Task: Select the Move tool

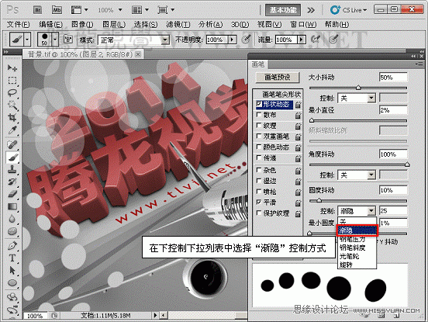Action: tap(12, 68)
